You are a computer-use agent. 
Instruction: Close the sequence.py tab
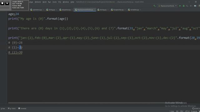coord(72,10)
